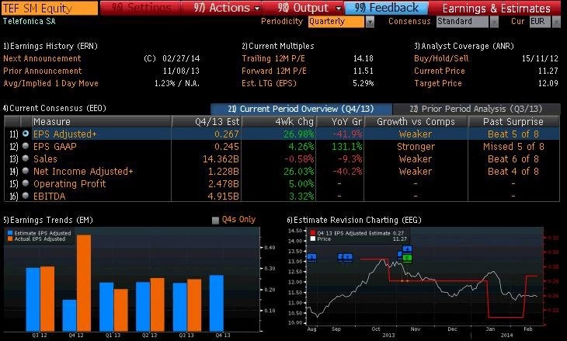Click the Q4 13 blue estimate EPS bar
Image resolution: width=567 pixels, height=341 pixels.
click(x=216, y=303)
